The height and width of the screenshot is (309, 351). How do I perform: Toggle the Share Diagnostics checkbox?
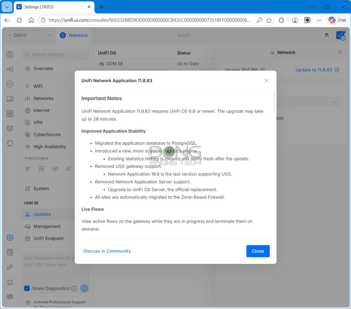point(27,288)
